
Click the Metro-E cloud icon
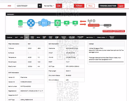click(44, 23)
